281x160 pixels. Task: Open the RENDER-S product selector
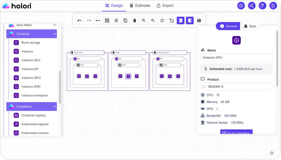click(x=236, y=87)
